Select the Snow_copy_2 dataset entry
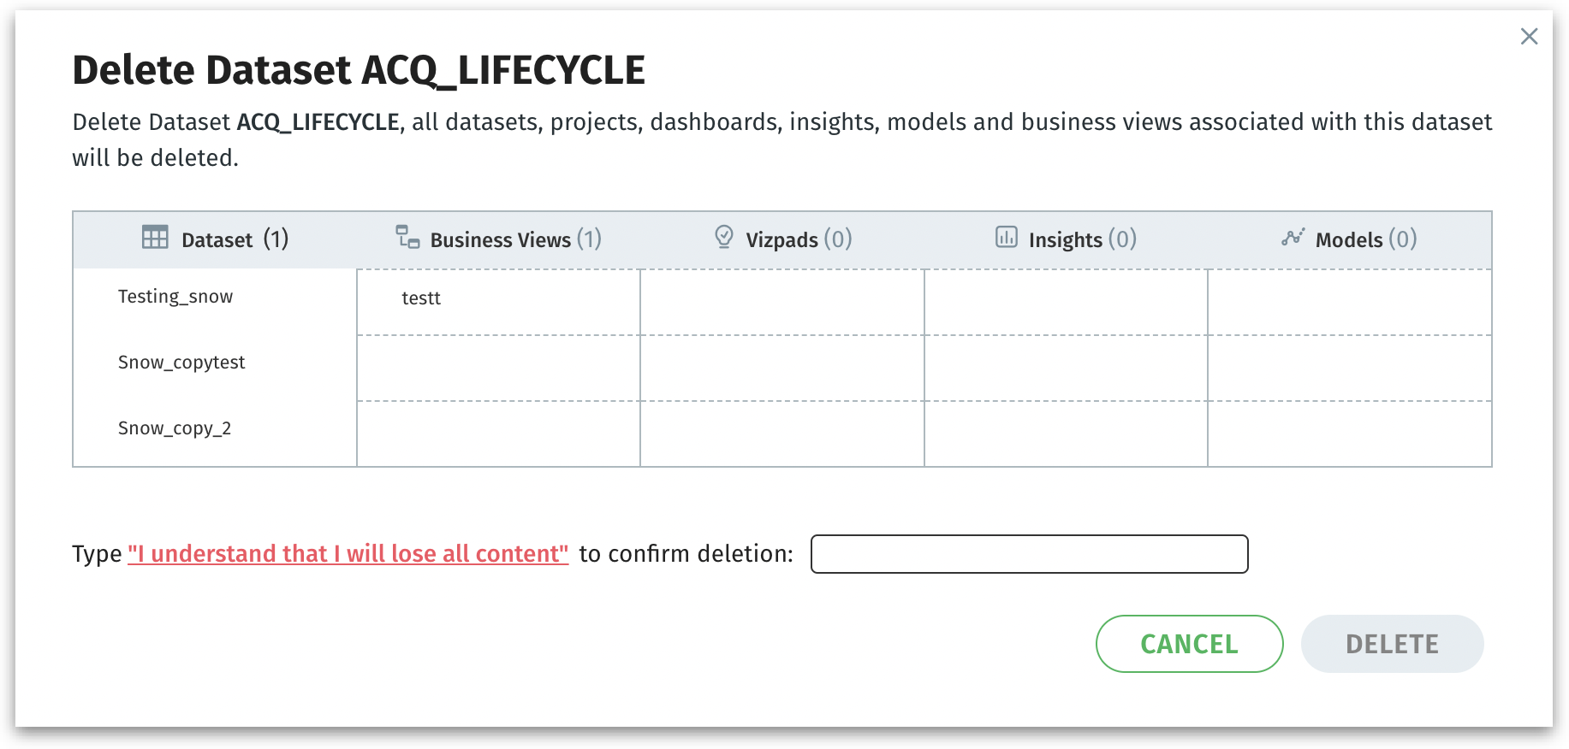Screen dimensions: 1569x749 [x=175, y=428]
